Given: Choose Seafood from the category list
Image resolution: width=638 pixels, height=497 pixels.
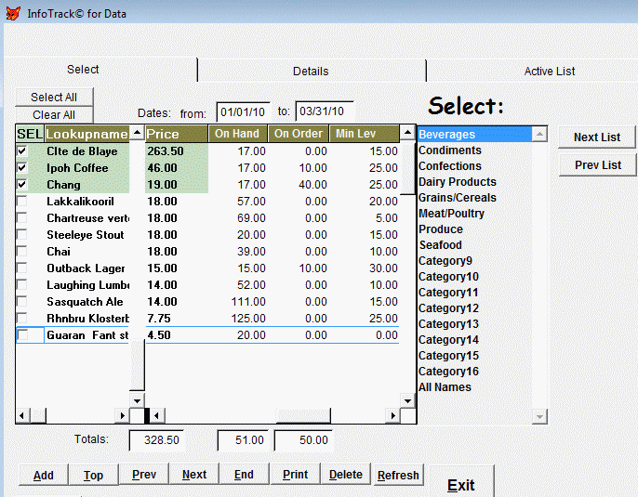Looking at the screenshot, I should tap(440, 245).
